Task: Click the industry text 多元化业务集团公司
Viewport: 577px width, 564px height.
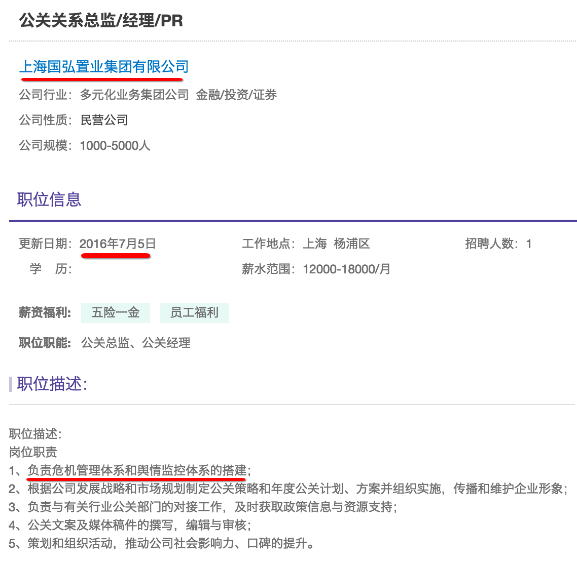Action: pos(134,95)
